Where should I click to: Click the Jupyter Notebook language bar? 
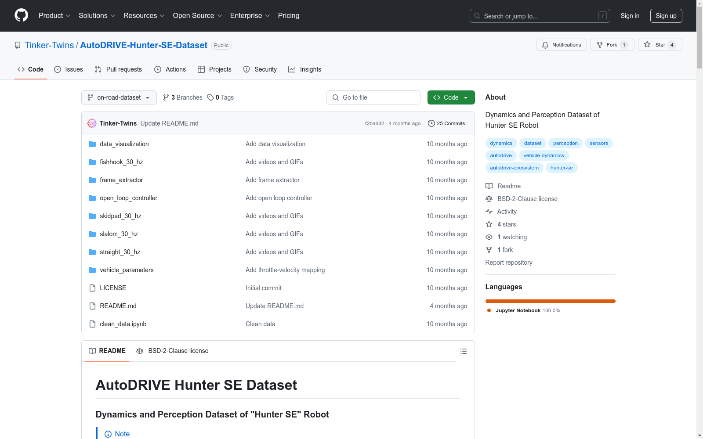click(x=551, y=301)
